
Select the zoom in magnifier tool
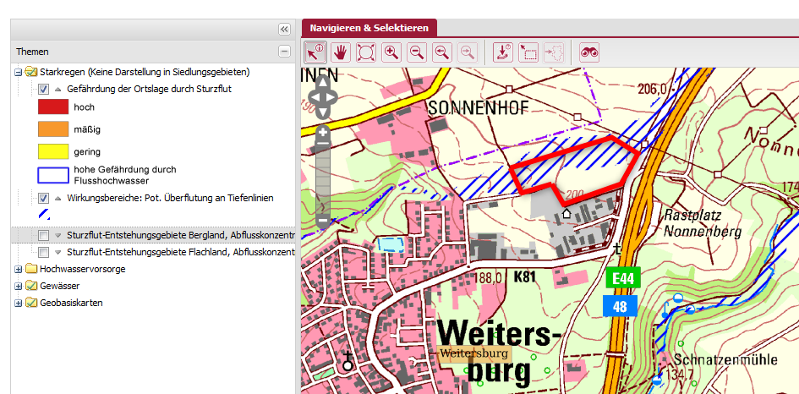click(x=391, y=52)
